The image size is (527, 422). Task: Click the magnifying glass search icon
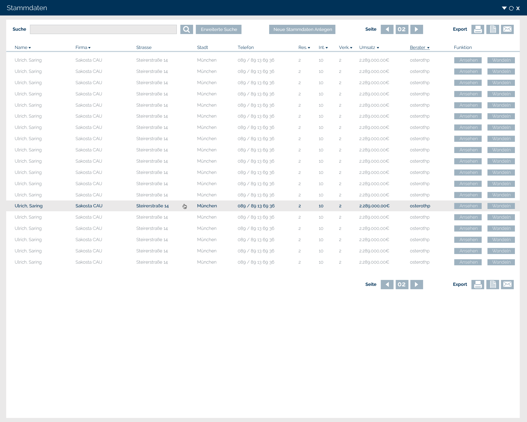(186, 29)
